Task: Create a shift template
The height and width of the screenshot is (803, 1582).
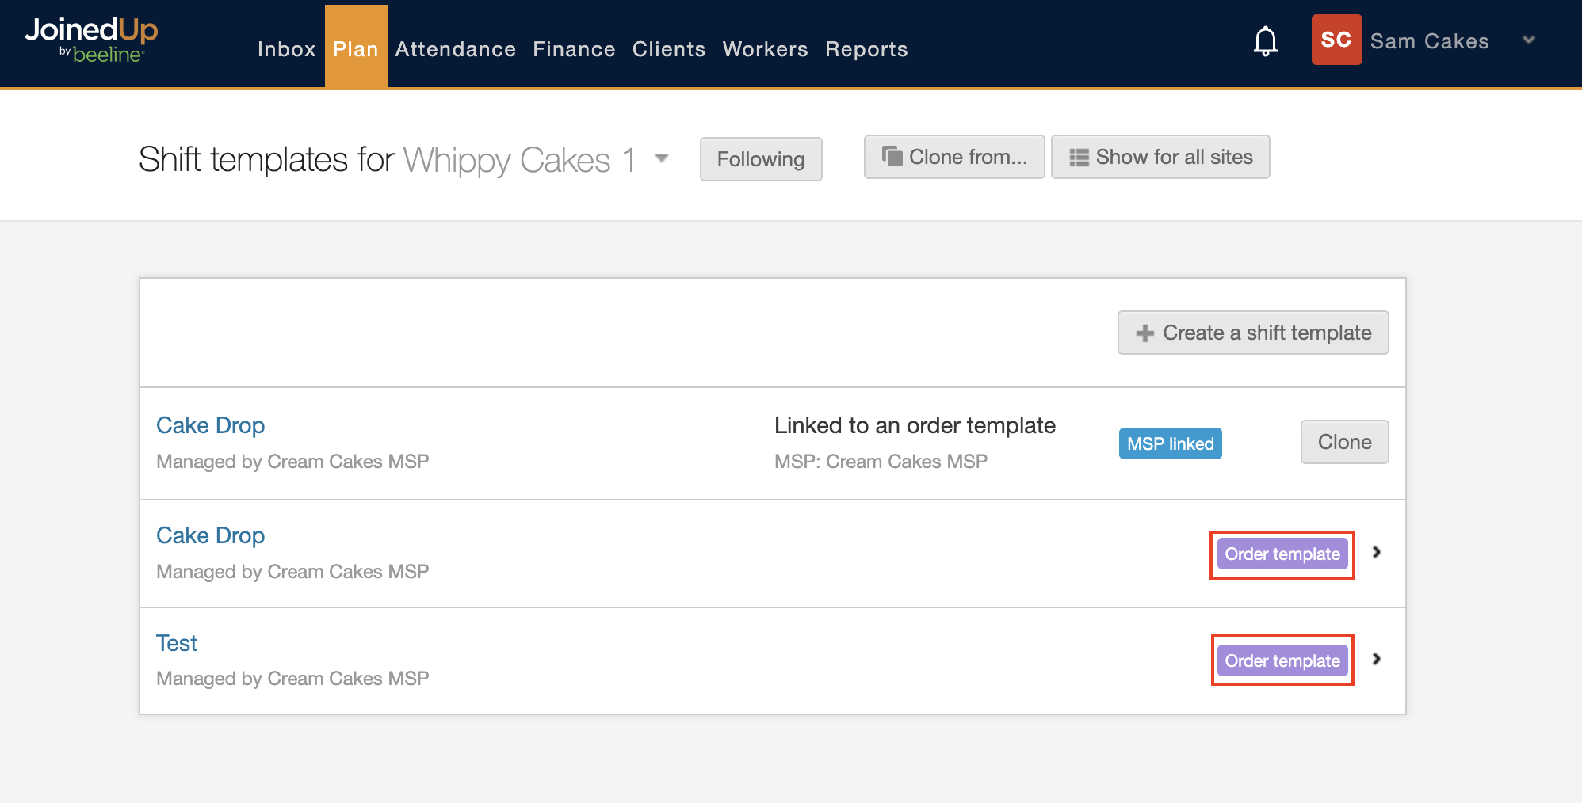Action: coord(1252,333)
